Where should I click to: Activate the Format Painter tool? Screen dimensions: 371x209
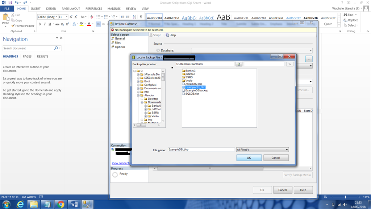tap(23, 26)
